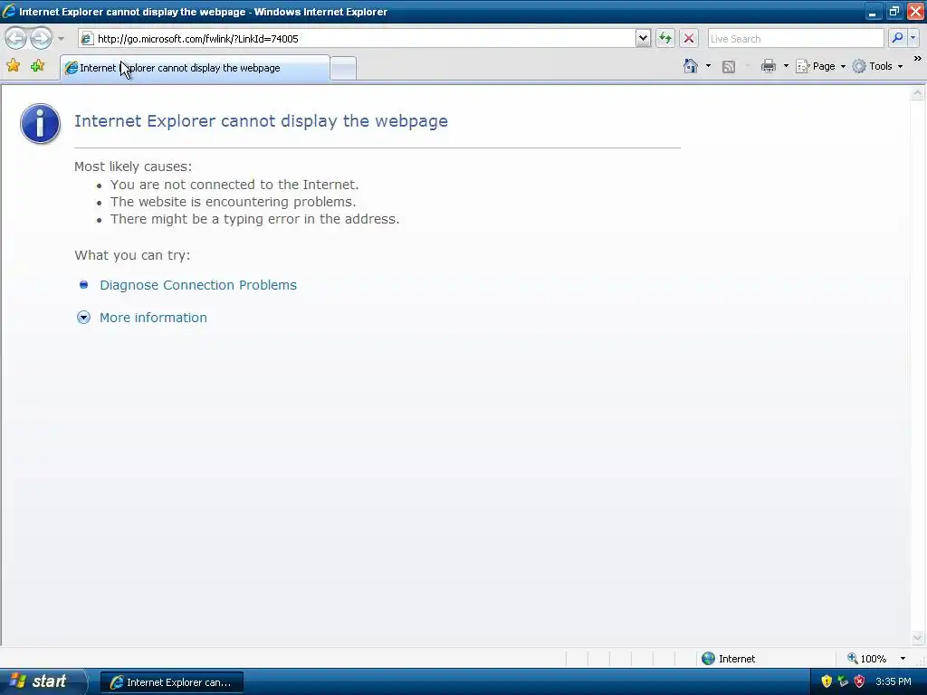The width and height of the screenshot is (927, 695).
Task: Click the Home toolbar icon
Action: click(x=691, y=66)
